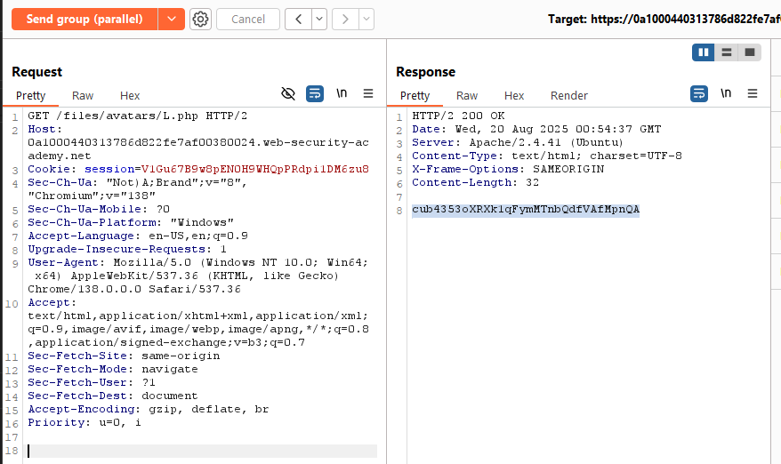Go back to previous request in history
The height and width of the screenshot is (464, 781).
click(x=299, y=19)
